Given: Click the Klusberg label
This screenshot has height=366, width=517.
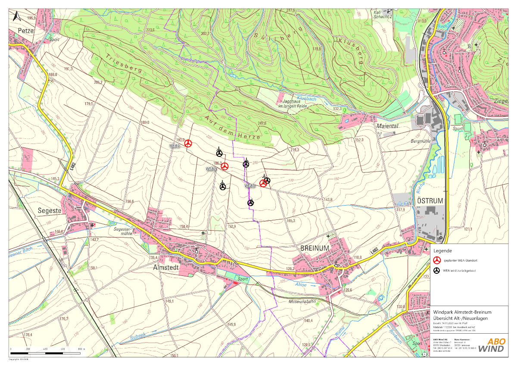Looking at the screenshot, I should (351, 50).
